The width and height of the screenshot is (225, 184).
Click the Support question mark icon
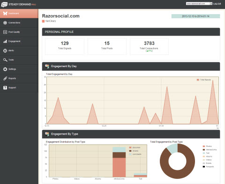pyautogui.click(x=5, y=88)
